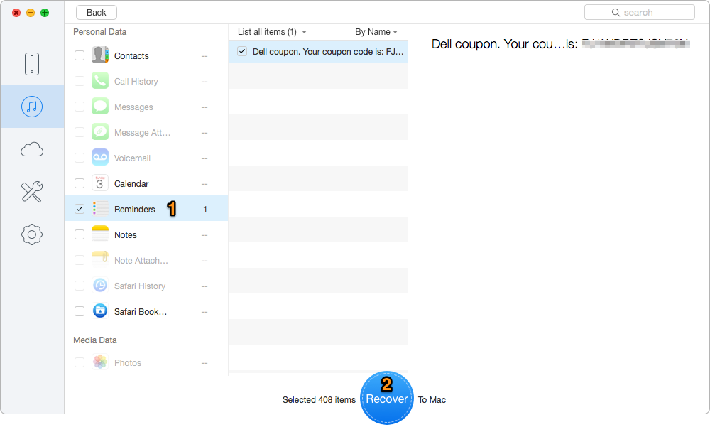Uncheck the Dell coupon reminder checkbox
Screen dimensions: 710x432
coord(242,51)
